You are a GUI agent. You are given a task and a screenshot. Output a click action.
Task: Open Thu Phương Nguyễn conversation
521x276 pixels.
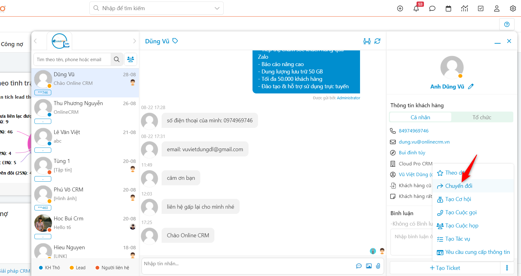pyautogui.click(x=85, y=111)
